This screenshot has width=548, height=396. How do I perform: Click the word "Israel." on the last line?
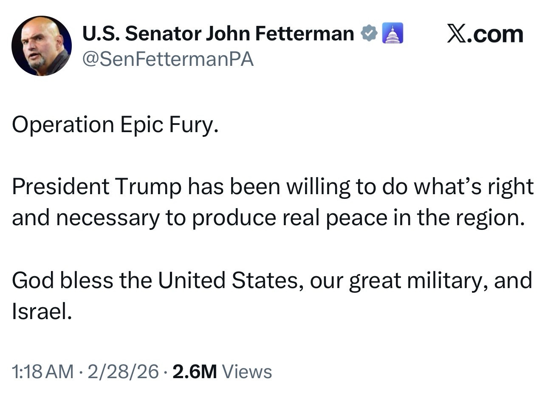tap(41, 312)
